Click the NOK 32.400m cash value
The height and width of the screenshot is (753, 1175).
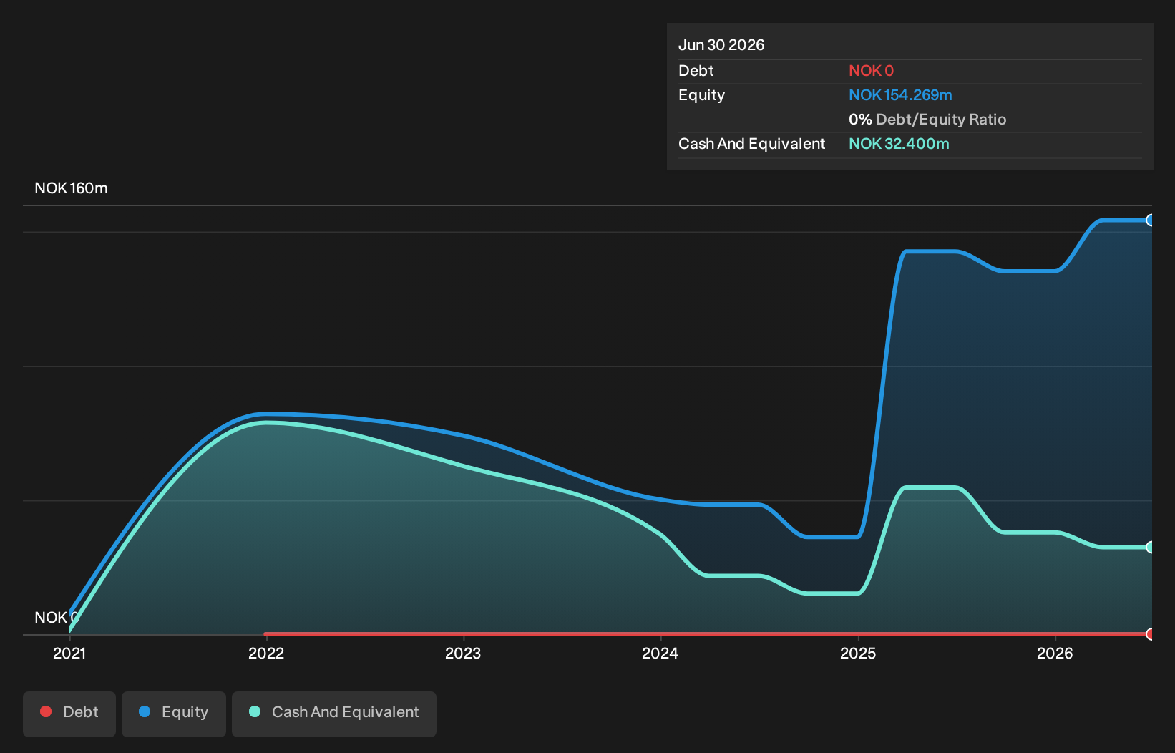point(899,144)
